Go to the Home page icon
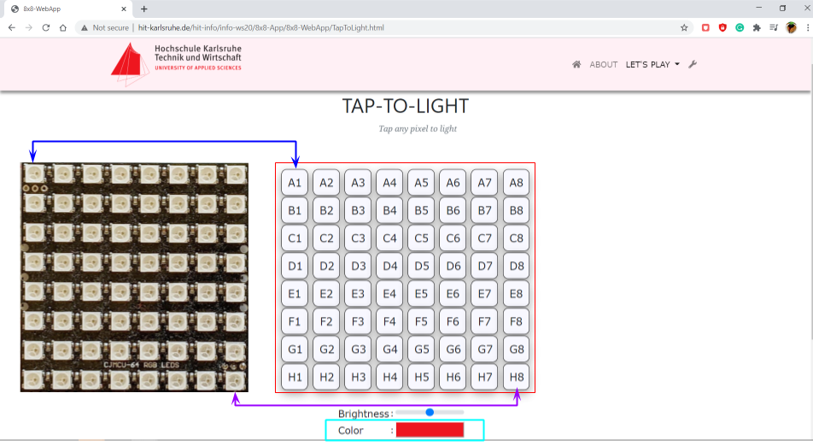813x446 pixels. [x=576, y=64]
